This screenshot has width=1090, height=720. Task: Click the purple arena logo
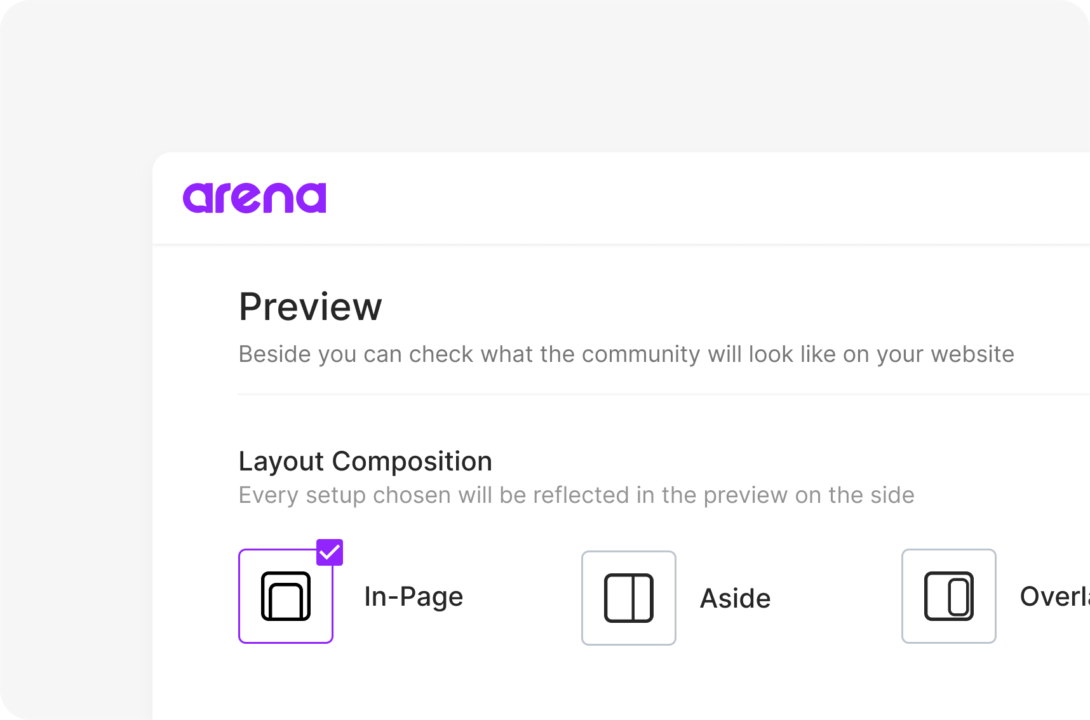point(254,198)
